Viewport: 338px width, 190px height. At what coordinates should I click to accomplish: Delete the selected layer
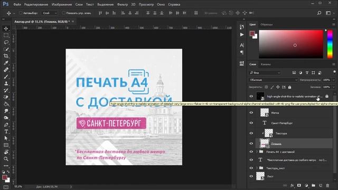click(x=327, y=185)
